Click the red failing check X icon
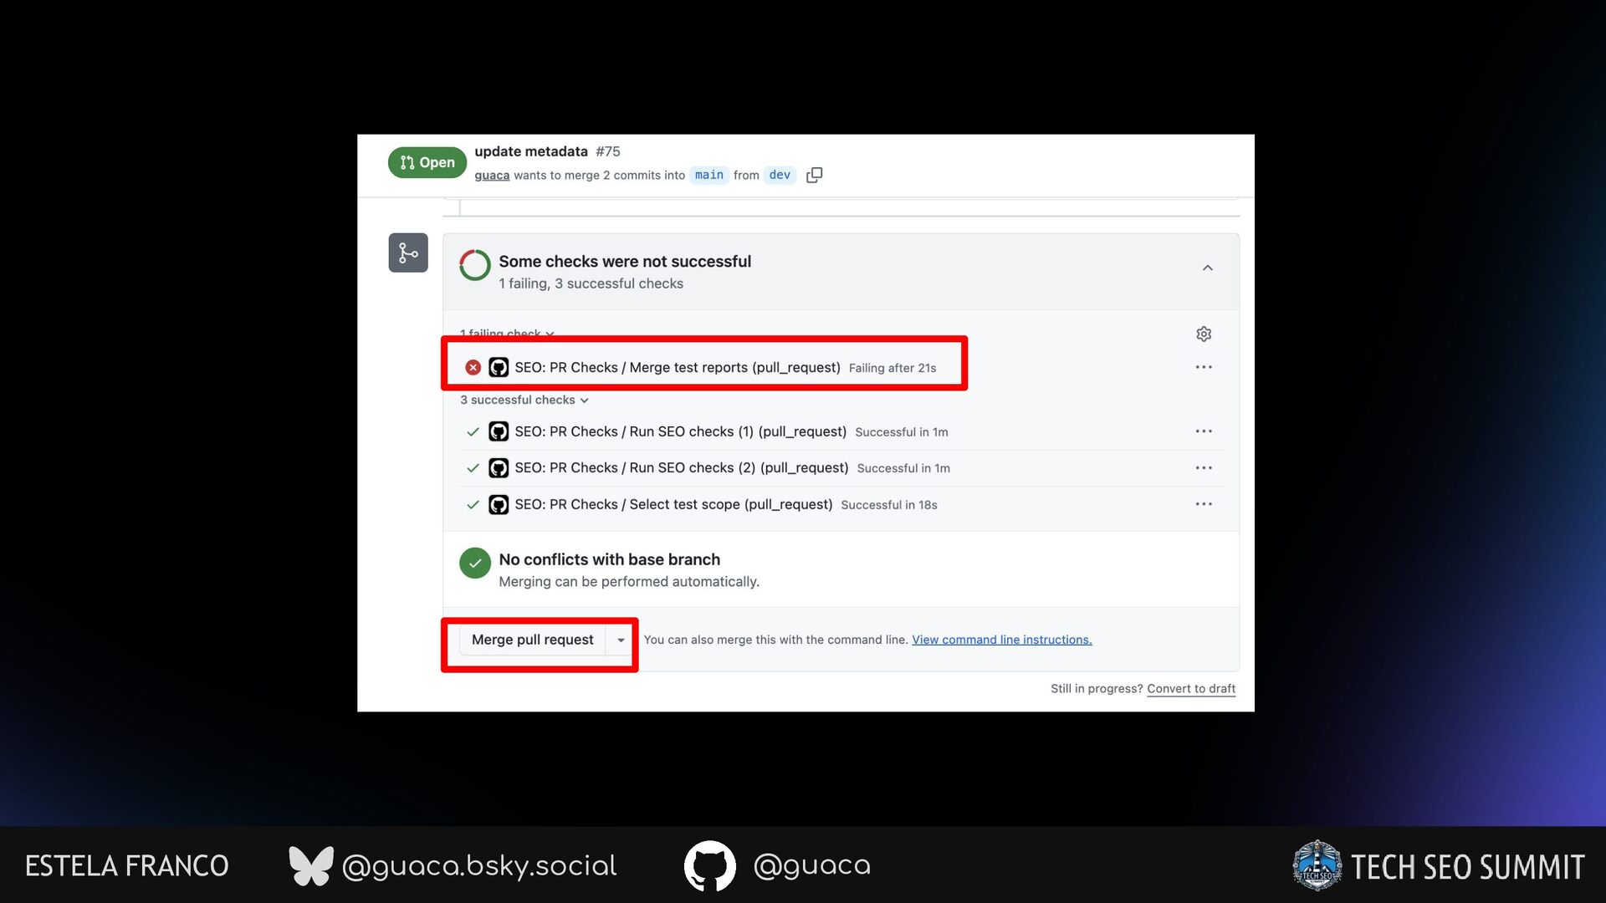The width and height of the screenshot is (1606, 903). tap(473, 367)
